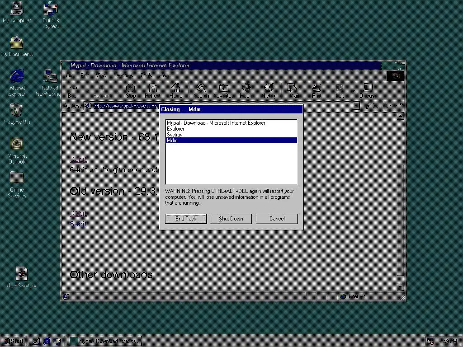Open Online Services folder icon

coord(17,185)
